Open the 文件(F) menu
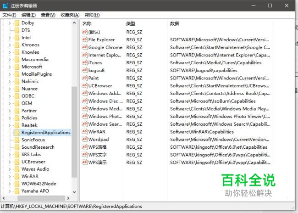Viewport: 298px width, 213px height. pyautogui.click(x=9, y=15)
